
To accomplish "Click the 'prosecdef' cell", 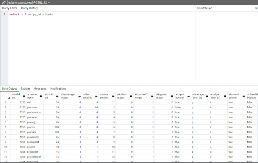I will [35, 152].
